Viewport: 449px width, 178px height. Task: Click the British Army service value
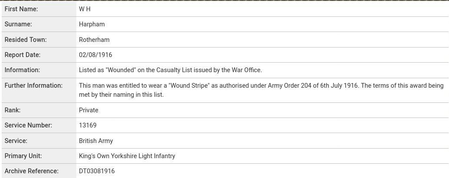(x=96, y=141)
